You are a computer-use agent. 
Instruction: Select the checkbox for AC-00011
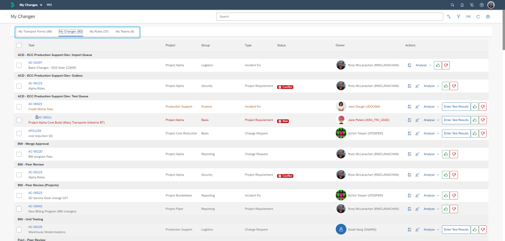click(19, 120)
